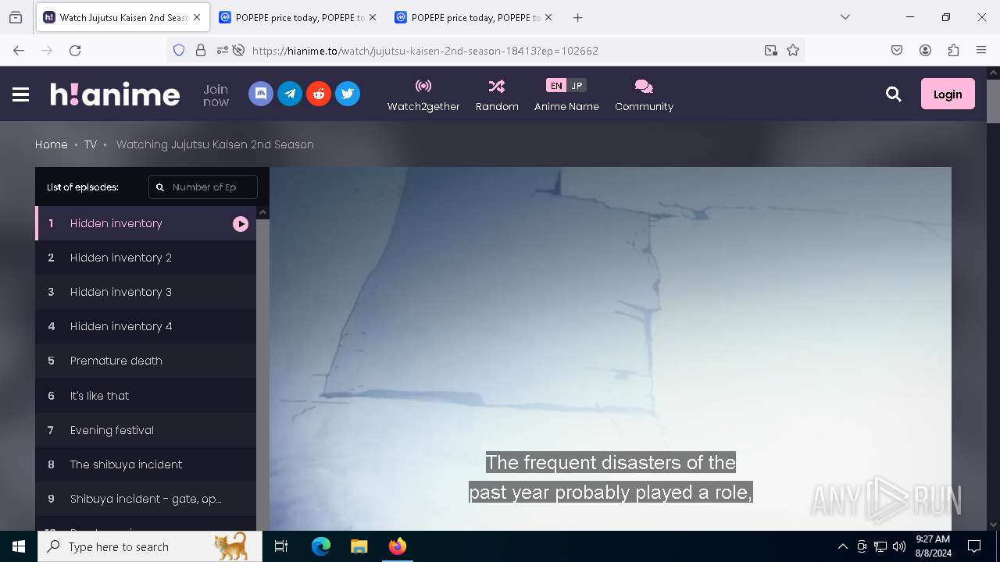Viewport: 1000px width, 562px height.
Task: Select episode 3 Hidden inventory 3
Action: click(x=145, y=292)
